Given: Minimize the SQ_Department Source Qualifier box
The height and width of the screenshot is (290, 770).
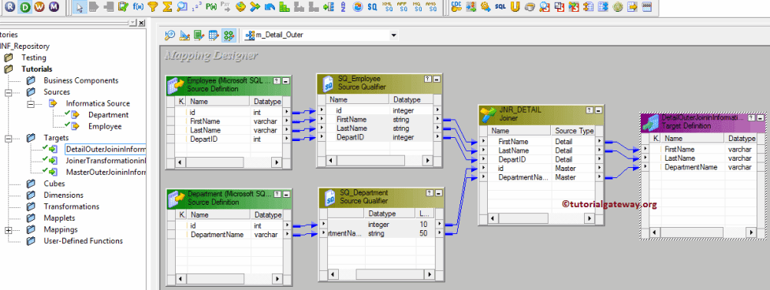Looking at the screenshot, I should click(437, 193).
